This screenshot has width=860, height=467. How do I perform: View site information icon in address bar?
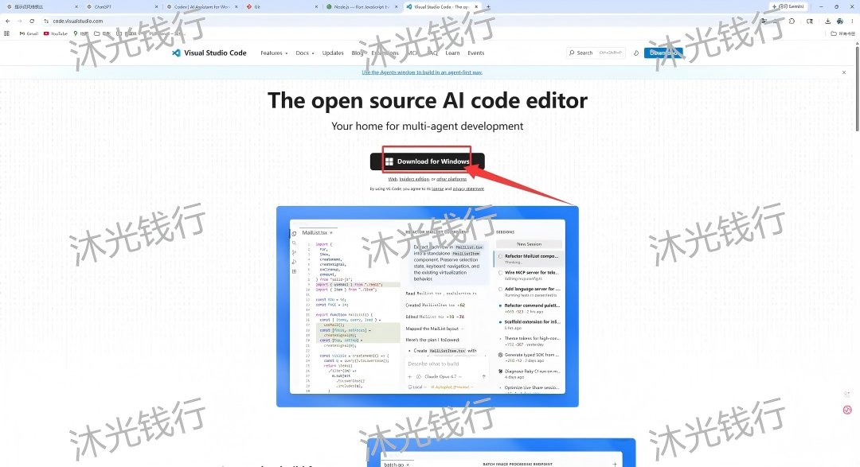click(x=47, y=21)
